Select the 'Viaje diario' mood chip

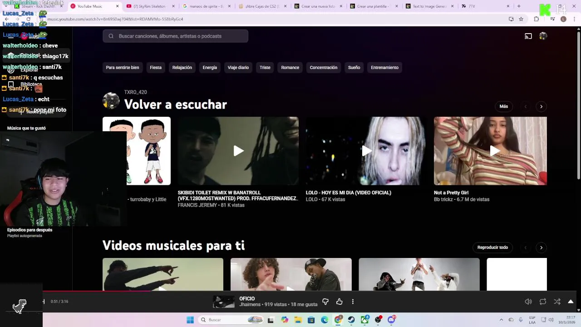238,68
